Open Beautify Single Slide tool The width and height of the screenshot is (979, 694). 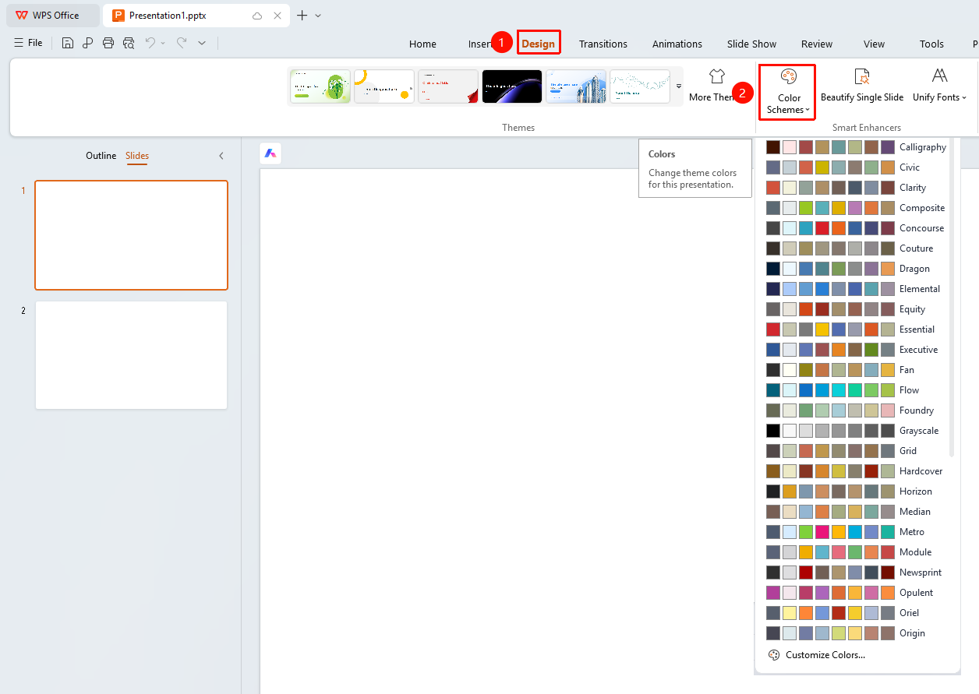pyautogui.click(x=862, y=86)
